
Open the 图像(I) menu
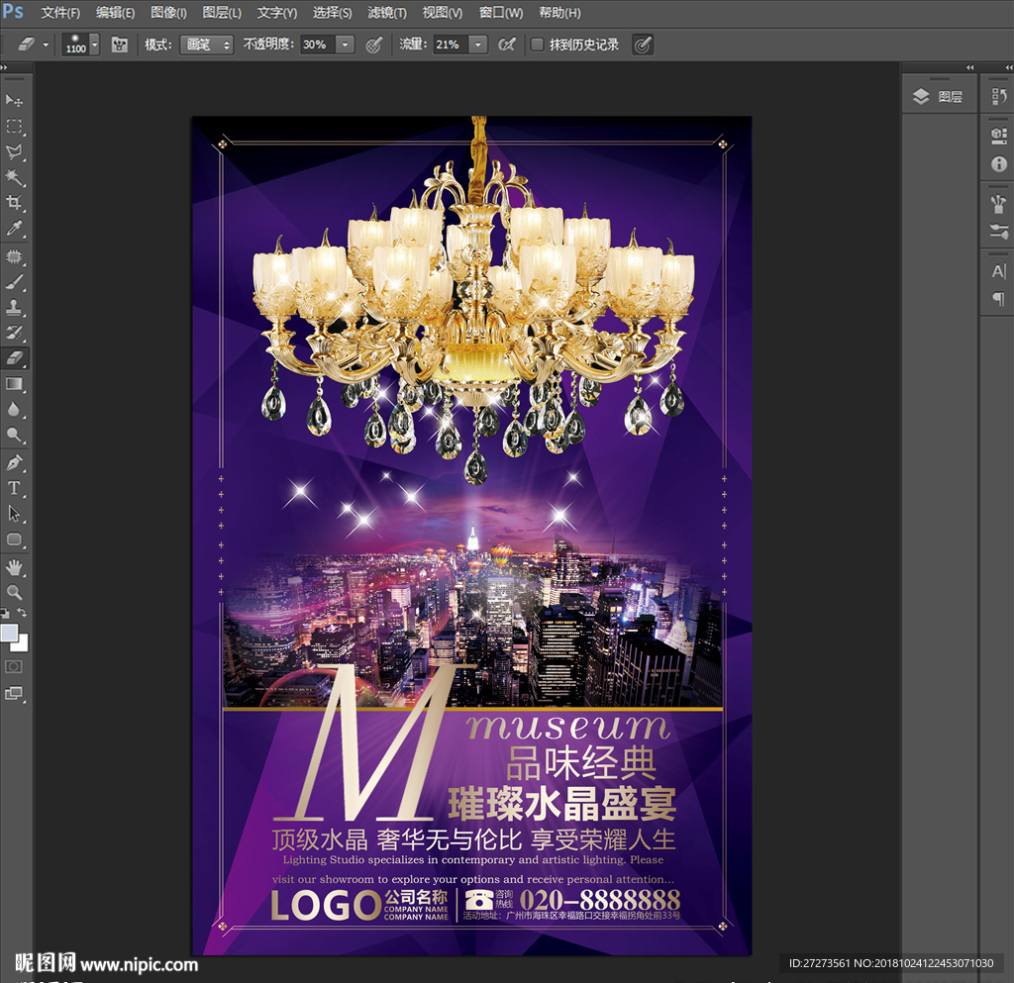click(168, 13)
